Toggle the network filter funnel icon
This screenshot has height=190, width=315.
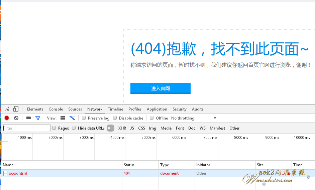[x=38, y=118]
